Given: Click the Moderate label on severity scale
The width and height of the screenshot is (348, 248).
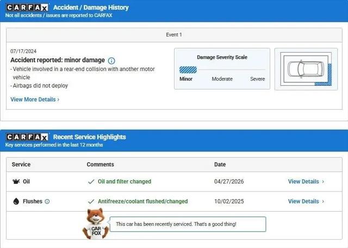Looking at the screenshot, I should tap(222, 79).
